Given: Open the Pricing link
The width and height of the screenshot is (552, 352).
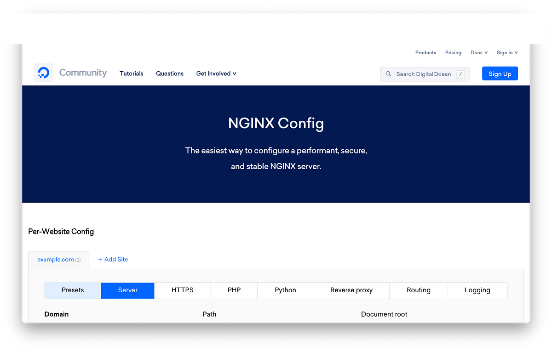Looking at the screenshot, I should (453, 52).
